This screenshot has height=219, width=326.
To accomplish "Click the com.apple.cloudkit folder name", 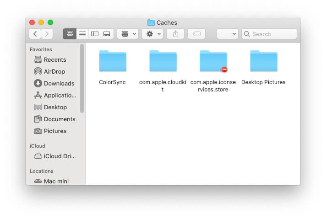I will (163, 86).
